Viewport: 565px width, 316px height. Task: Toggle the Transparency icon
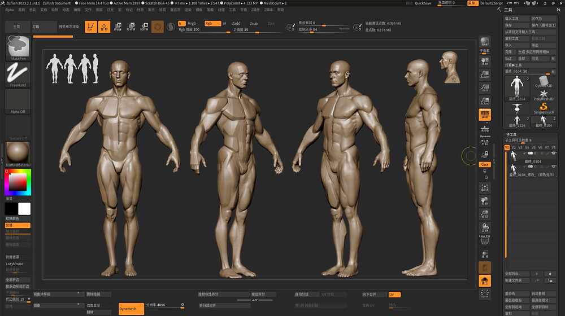485,254
